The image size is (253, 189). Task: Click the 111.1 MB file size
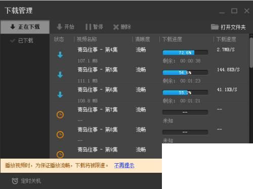click(88, 81)
